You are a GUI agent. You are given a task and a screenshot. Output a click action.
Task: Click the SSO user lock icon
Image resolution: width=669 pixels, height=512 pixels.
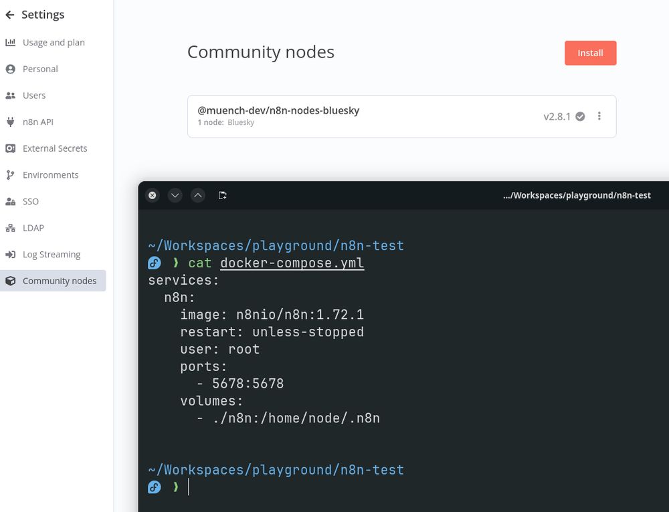coord(10,201)
